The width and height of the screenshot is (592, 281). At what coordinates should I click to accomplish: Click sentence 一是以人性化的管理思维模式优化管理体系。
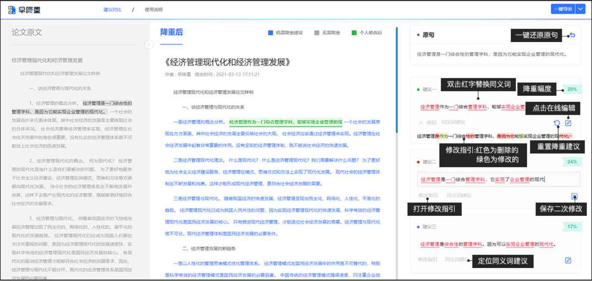[x=217, y=263]
